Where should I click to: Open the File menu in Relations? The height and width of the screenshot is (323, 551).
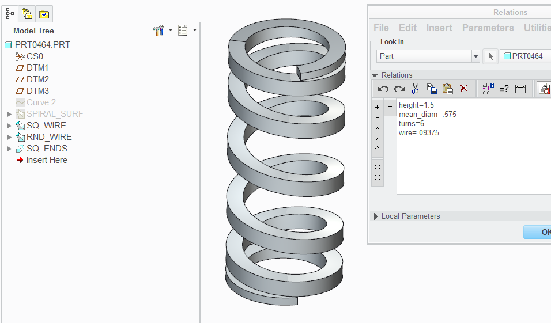[x=382, y=28]
